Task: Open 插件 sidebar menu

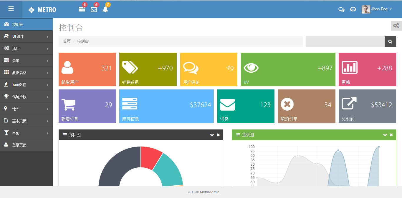Action: click(x=26, y=49)
